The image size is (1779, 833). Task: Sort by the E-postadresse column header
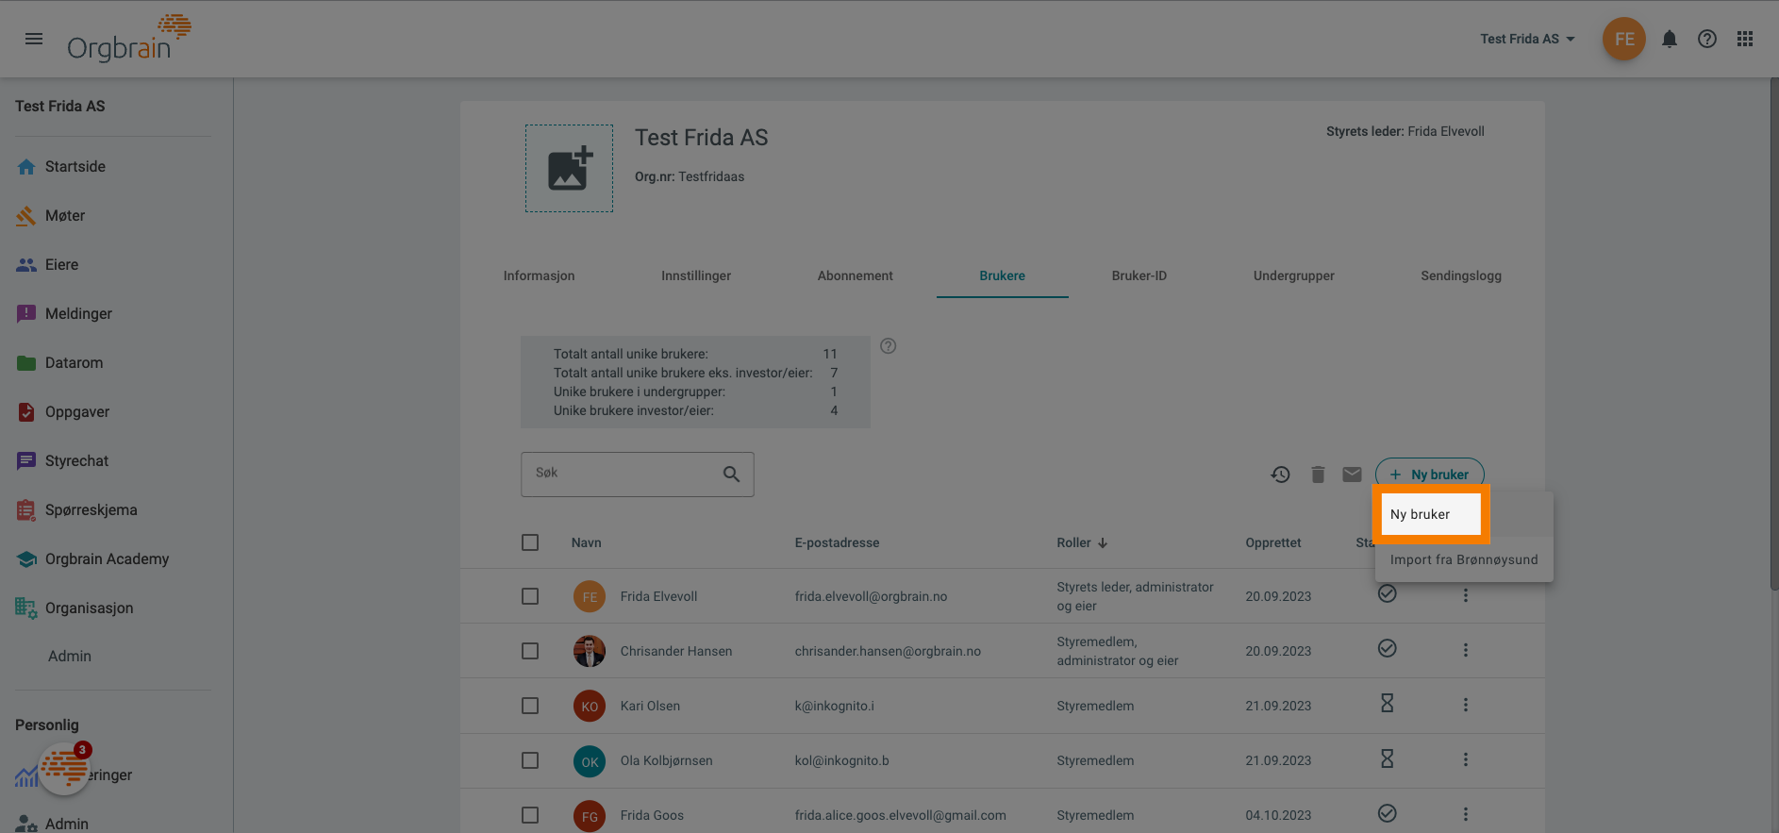[x=837, y=542]
